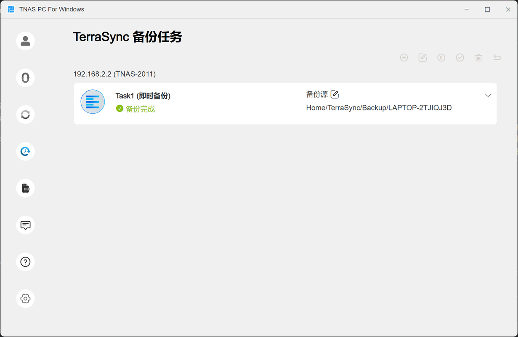Select the Task1 round task icon

93,102
